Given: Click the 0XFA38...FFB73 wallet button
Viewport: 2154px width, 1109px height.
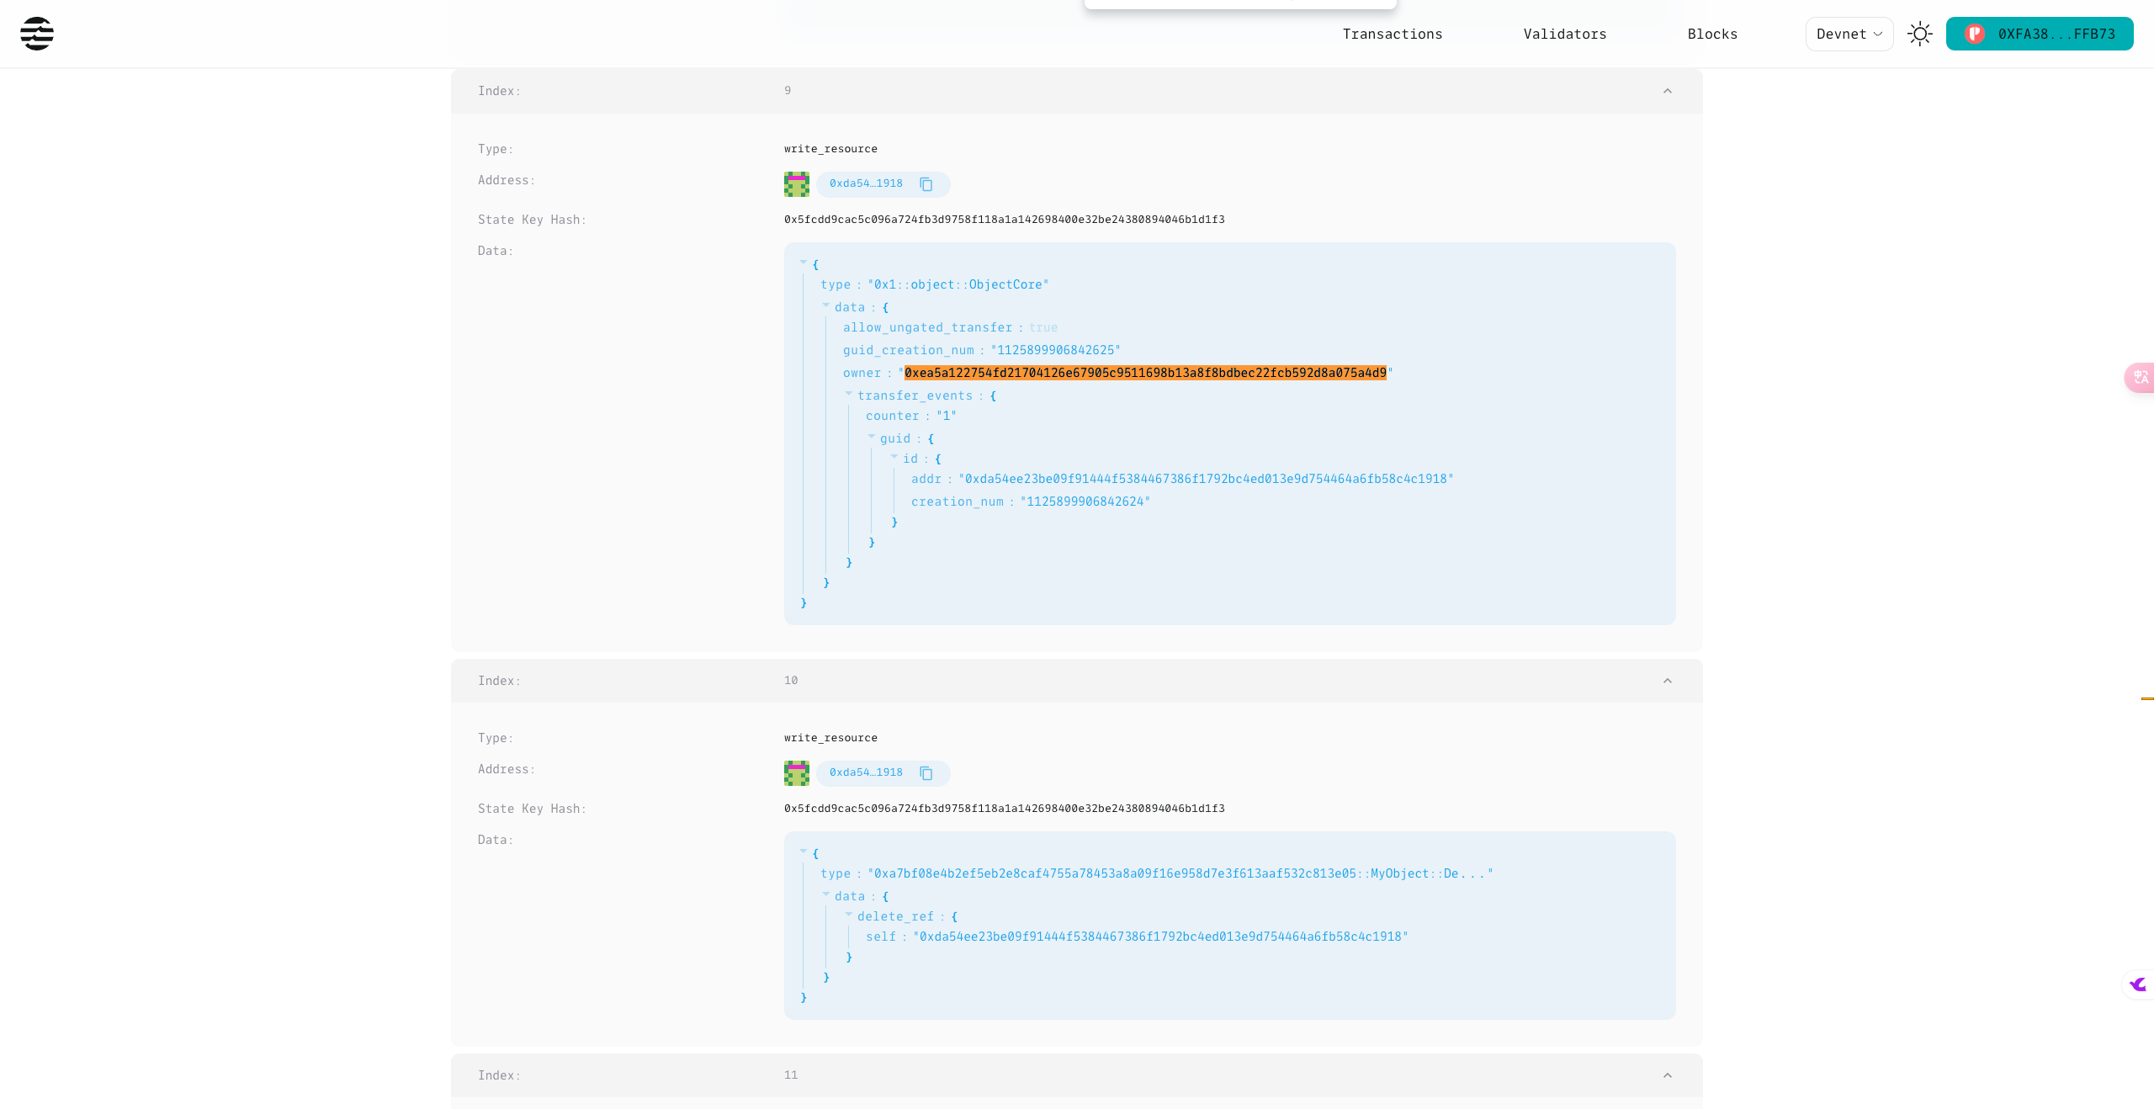Looking at the screenshot, I should [x=2039, y=34].
